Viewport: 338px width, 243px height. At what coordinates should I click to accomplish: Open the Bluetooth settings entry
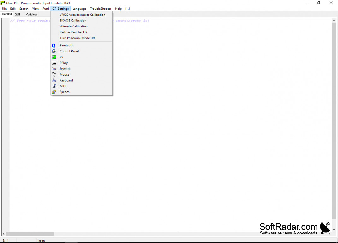(x=82, y=45)
